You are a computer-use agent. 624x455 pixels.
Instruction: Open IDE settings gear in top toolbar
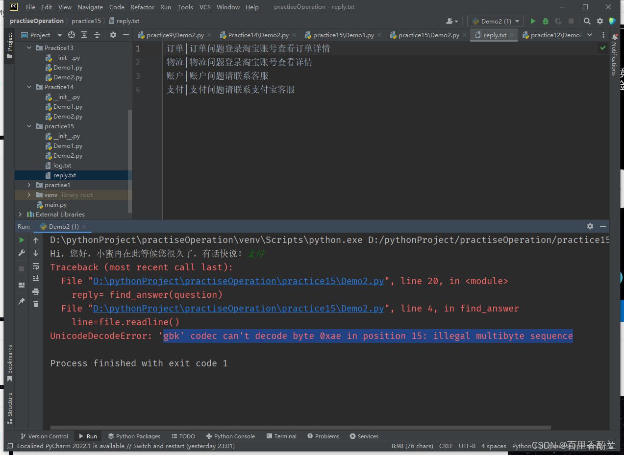[600, 21]
